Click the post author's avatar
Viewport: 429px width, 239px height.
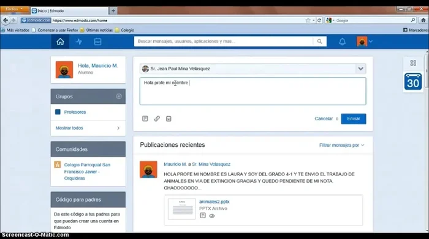(x=148, y=169)
